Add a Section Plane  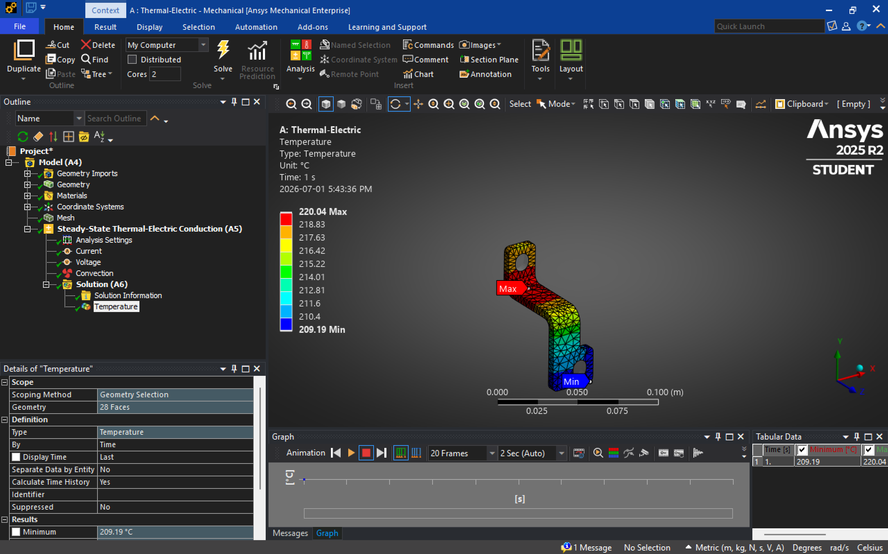click(489, 59)
